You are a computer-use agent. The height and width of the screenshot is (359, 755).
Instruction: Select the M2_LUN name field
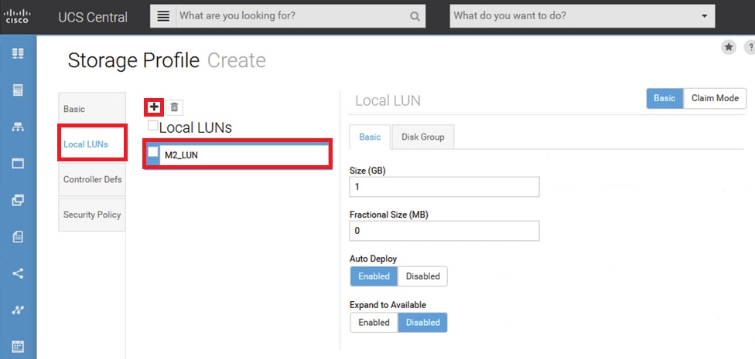point(244,154)
